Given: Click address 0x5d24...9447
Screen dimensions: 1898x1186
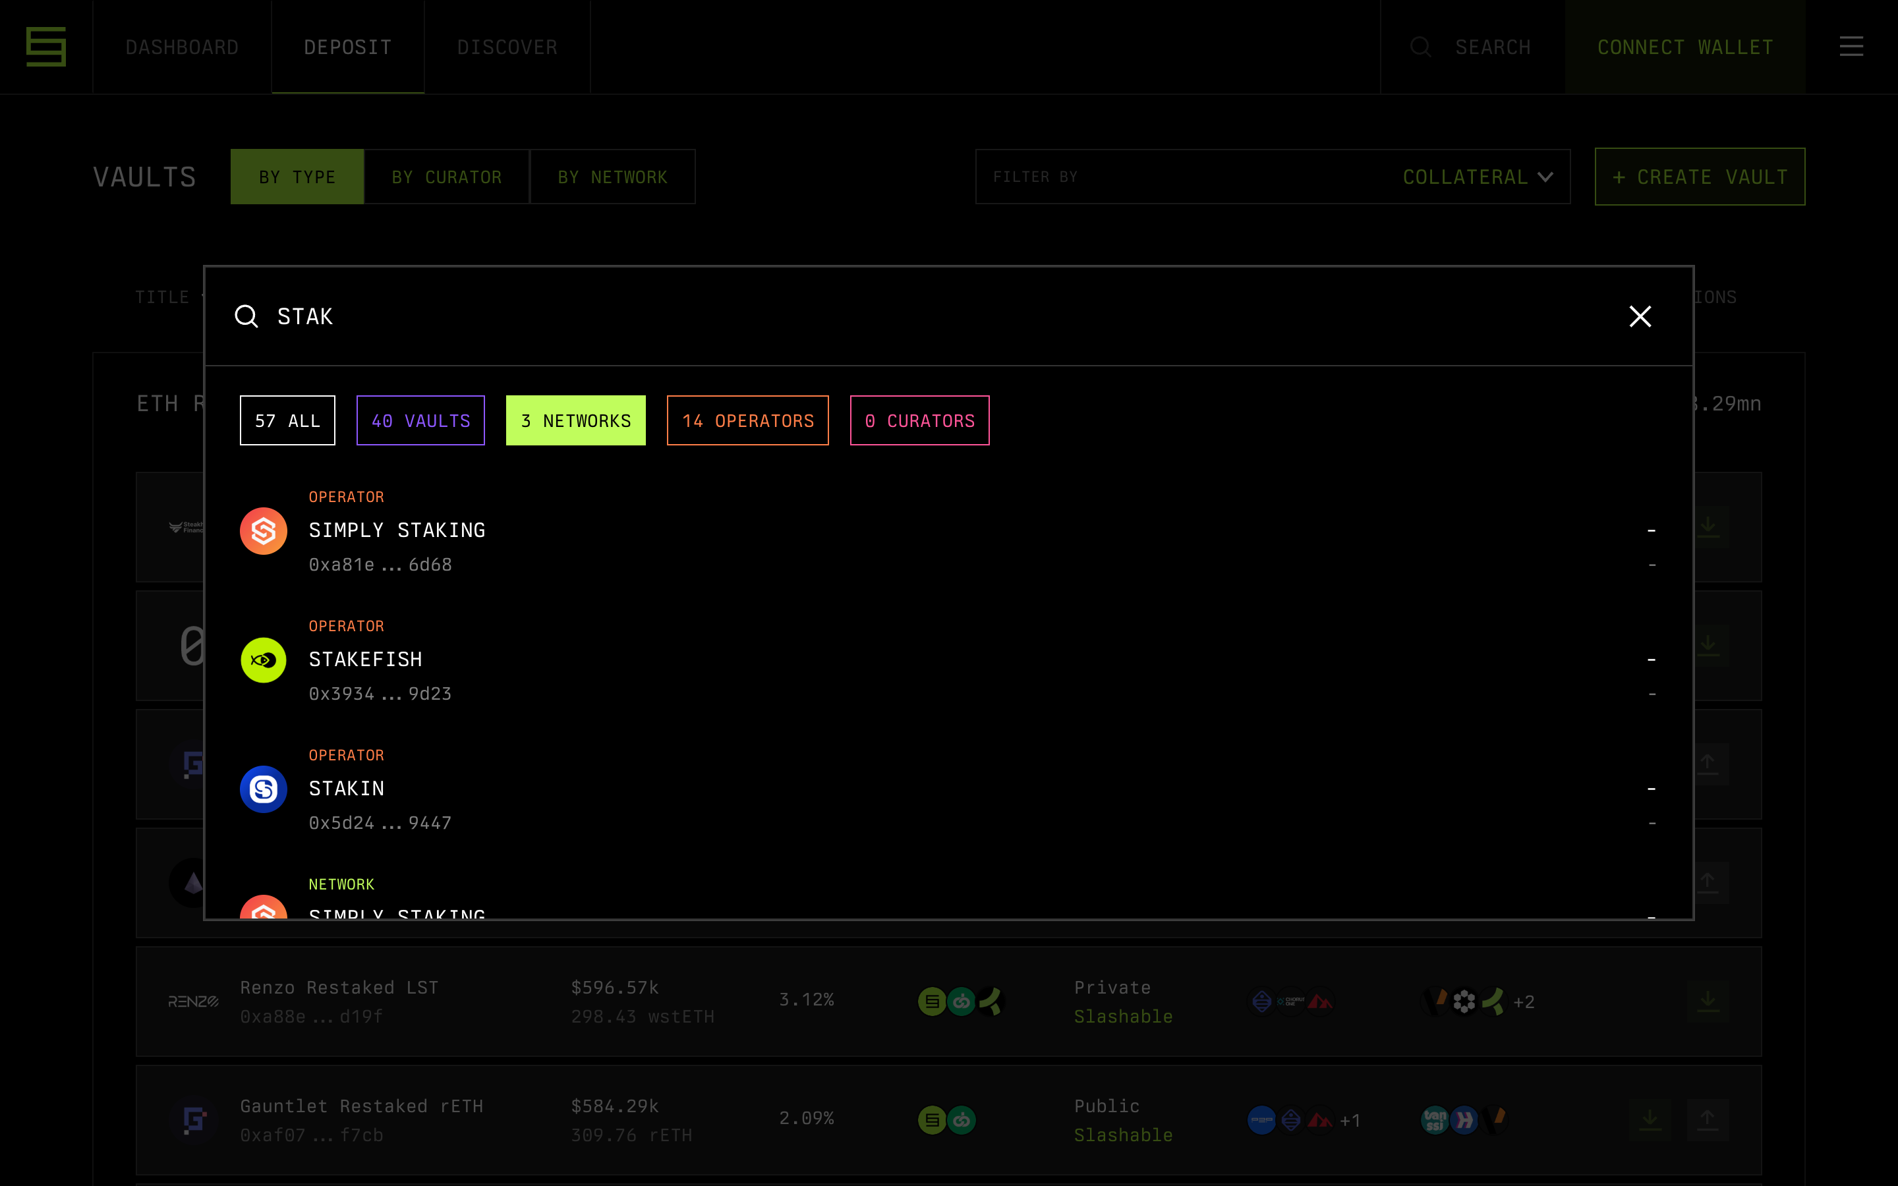Looking at the screenshot, I should (x=380, y=823).
